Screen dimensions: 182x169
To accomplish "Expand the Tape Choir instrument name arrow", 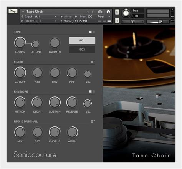I will click(x=23, y=12).
